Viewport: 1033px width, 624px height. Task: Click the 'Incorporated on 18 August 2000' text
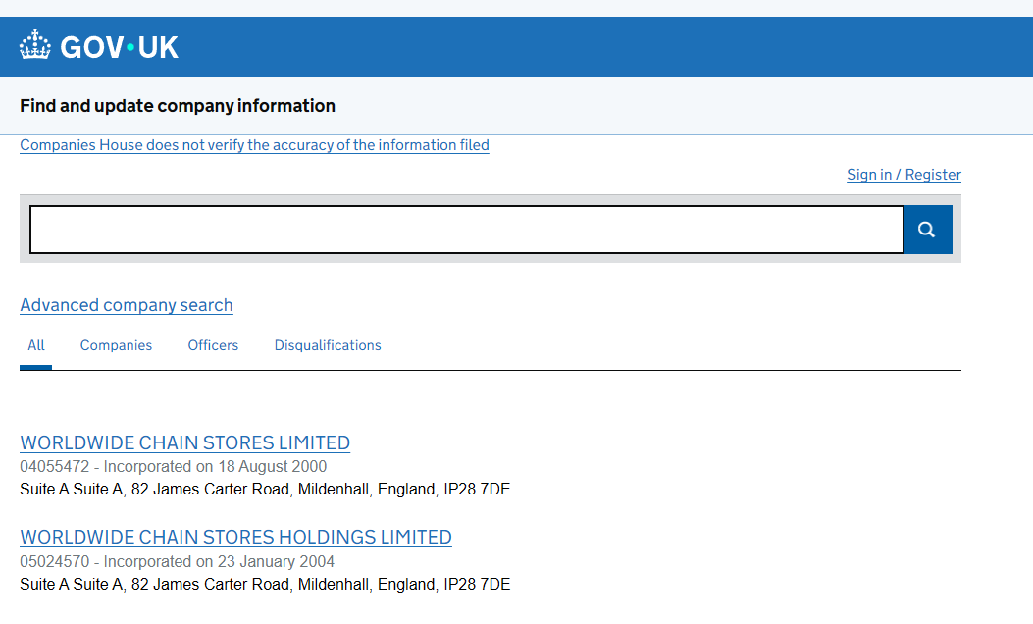coord(216,467)
